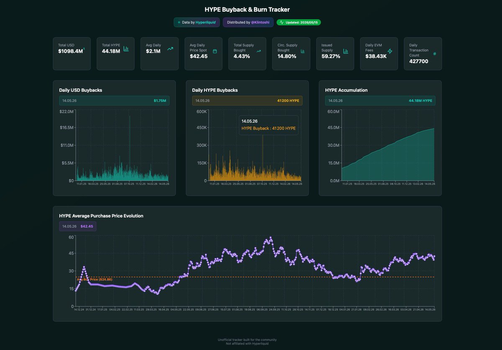Click the 4.43% Total Supply Bought value

(242, 56)
